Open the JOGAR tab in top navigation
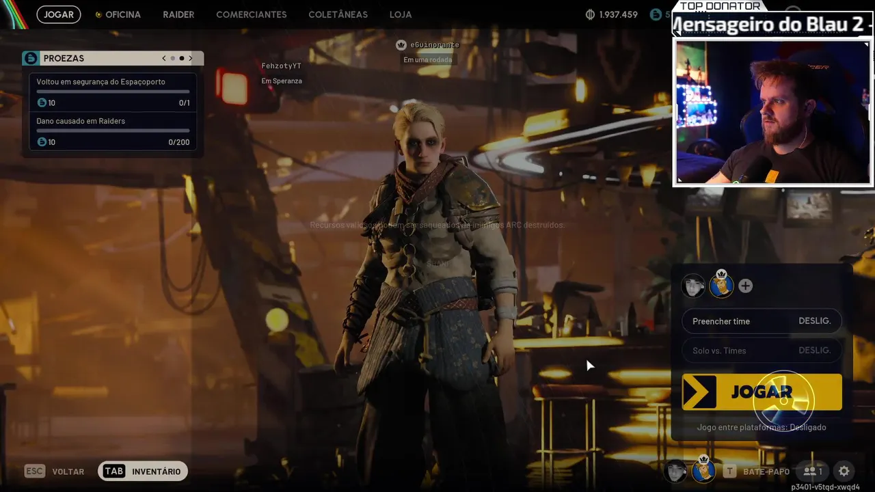This screenshot has height=492, width=875. (59, 14)
